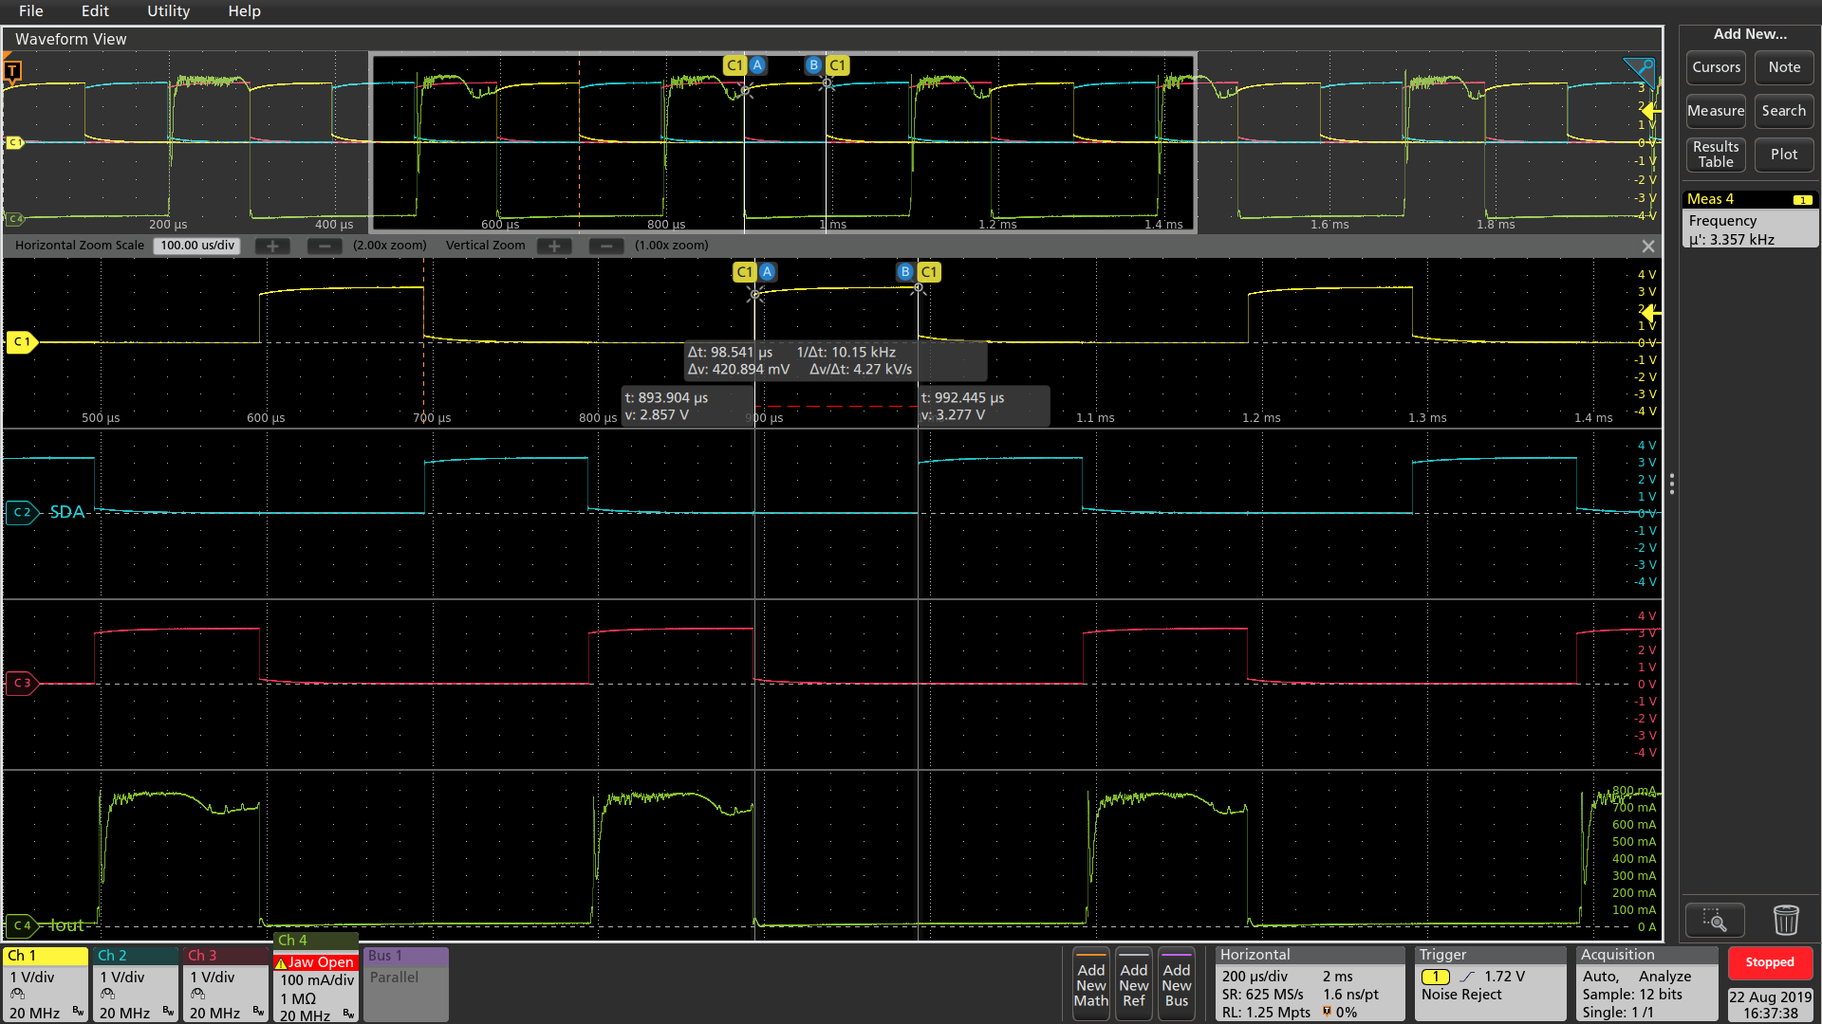The image size is (1822, 1024).
Task: Select the C1 channel handle in zoom view
Action: [21, 341]
